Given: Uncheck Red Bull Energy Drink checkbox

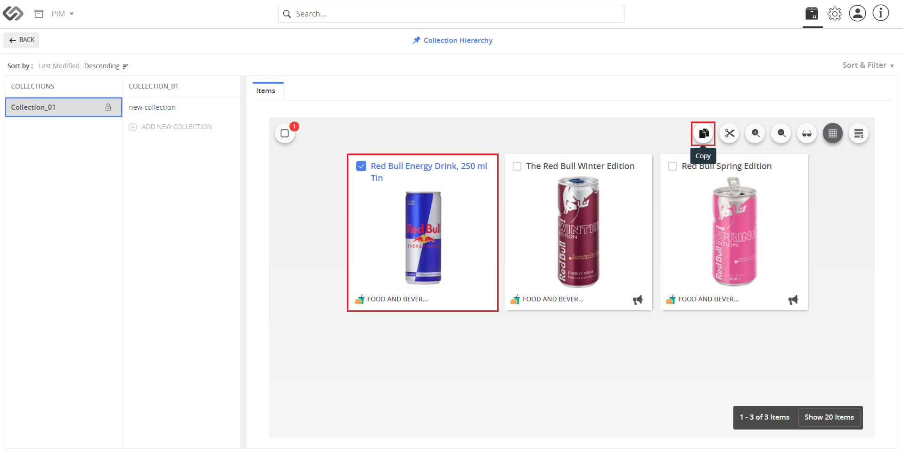Looking at the screenshot, I should click(x=361, y=166).
